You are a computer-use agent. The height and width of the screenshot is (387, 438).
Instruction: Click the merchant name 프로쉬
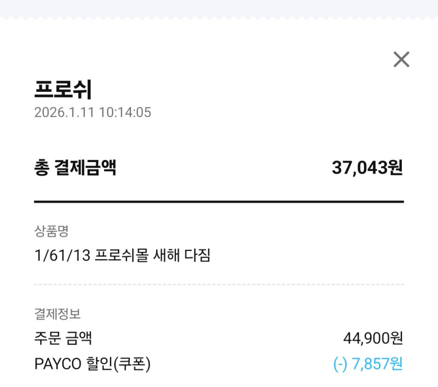(x=63, y=89)
